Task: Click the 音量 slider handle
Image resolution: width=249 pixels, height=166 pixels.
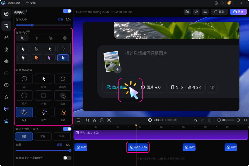Action: tap(70, 150)
